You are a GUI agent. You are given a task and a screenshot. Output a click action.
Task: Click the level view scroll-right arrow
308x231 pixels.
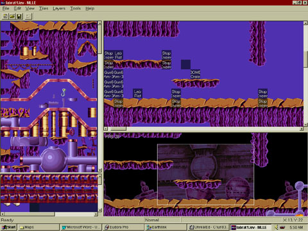pos(302,129)
